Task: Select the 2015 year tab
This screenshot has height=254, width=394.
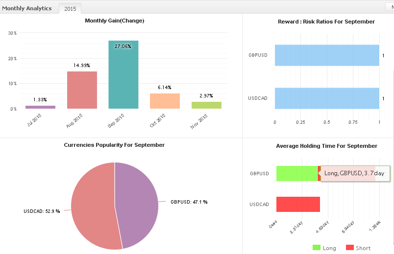Action: tap(70, 9)
